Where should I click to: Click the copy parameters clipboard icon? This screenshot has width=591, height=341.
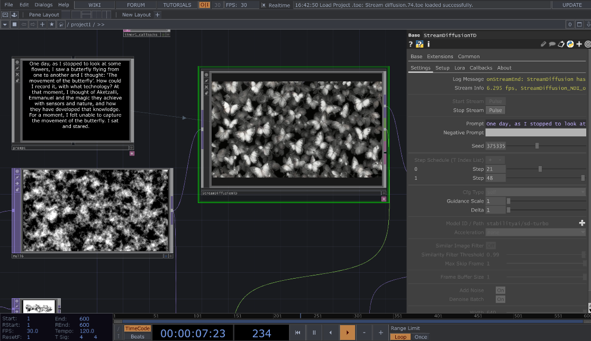point(561,44)
